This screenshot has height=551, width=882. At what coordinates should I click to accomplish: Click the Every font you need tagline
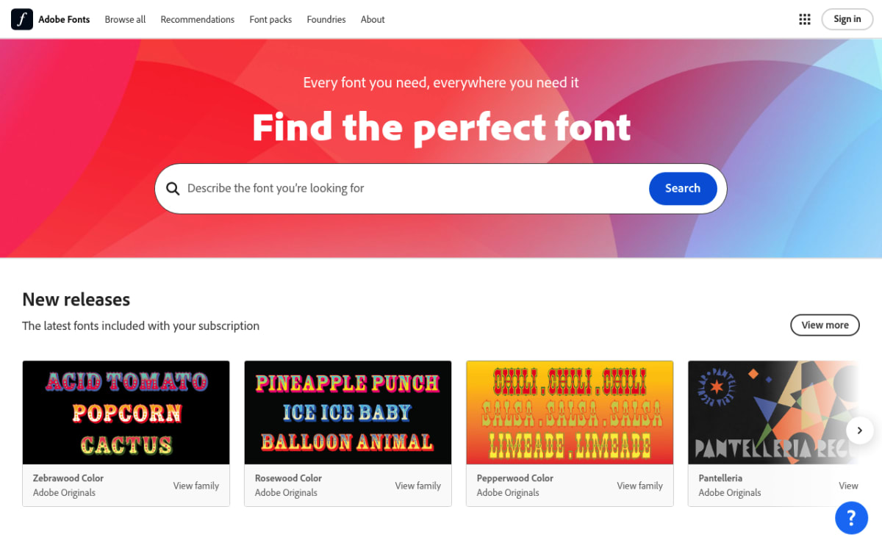[x=441, y=82]
